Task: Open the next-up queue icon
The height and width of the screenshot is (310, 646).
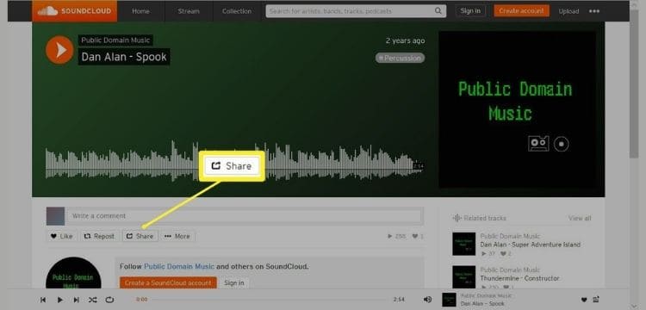Action: [596, 300]
